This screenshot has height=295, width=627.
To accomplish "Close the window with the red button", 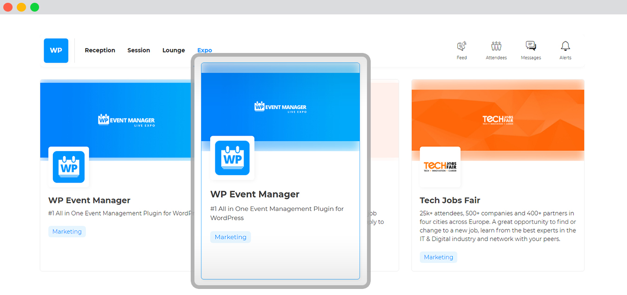I will 8,7.
